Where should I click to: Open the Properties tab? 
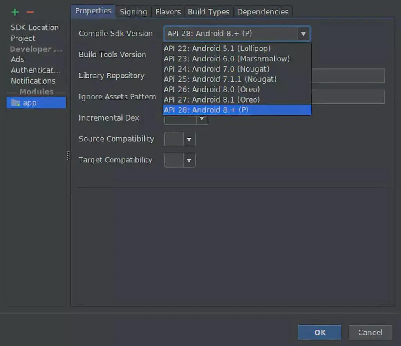point(93,11)
